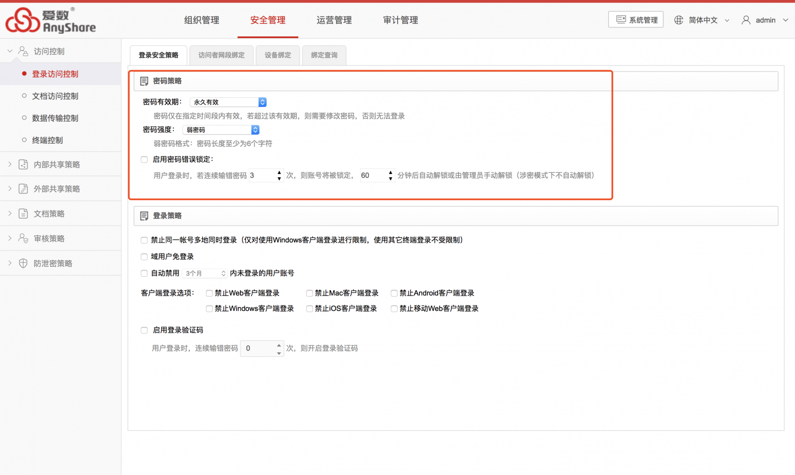Open the password validity period dropdown

[229, 102]
